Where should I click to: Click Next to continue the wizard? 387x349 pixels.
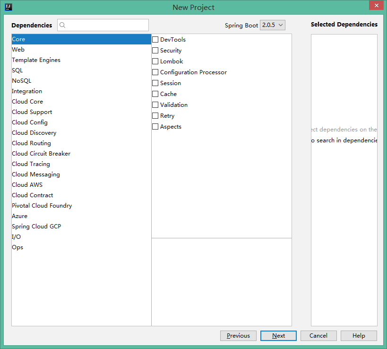pyautogui.click(x=278, y=336)
